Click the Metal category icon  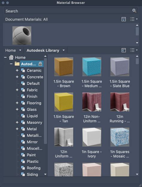(23, 129)
